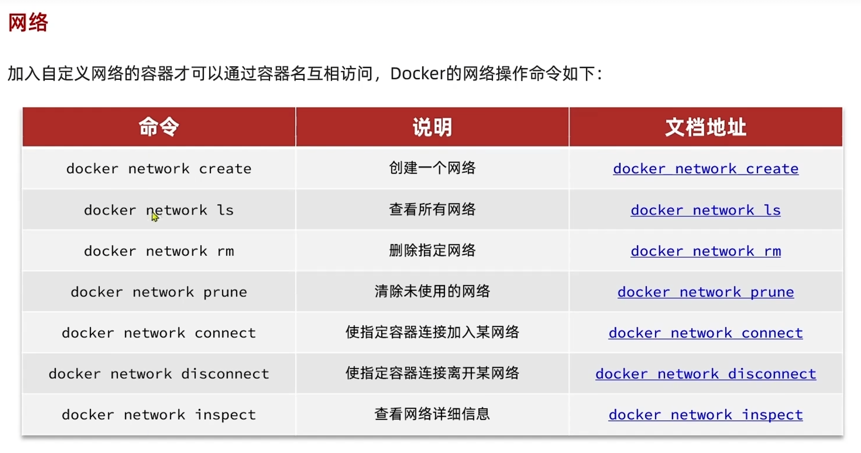Click the plain docker network disconnect command cell
The width and height of the screenshot is (861, 453).
159,374
